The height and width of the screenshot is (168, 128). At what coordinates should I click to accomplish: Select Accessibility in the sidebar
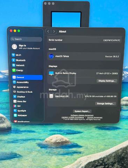[x=21, y=82]
